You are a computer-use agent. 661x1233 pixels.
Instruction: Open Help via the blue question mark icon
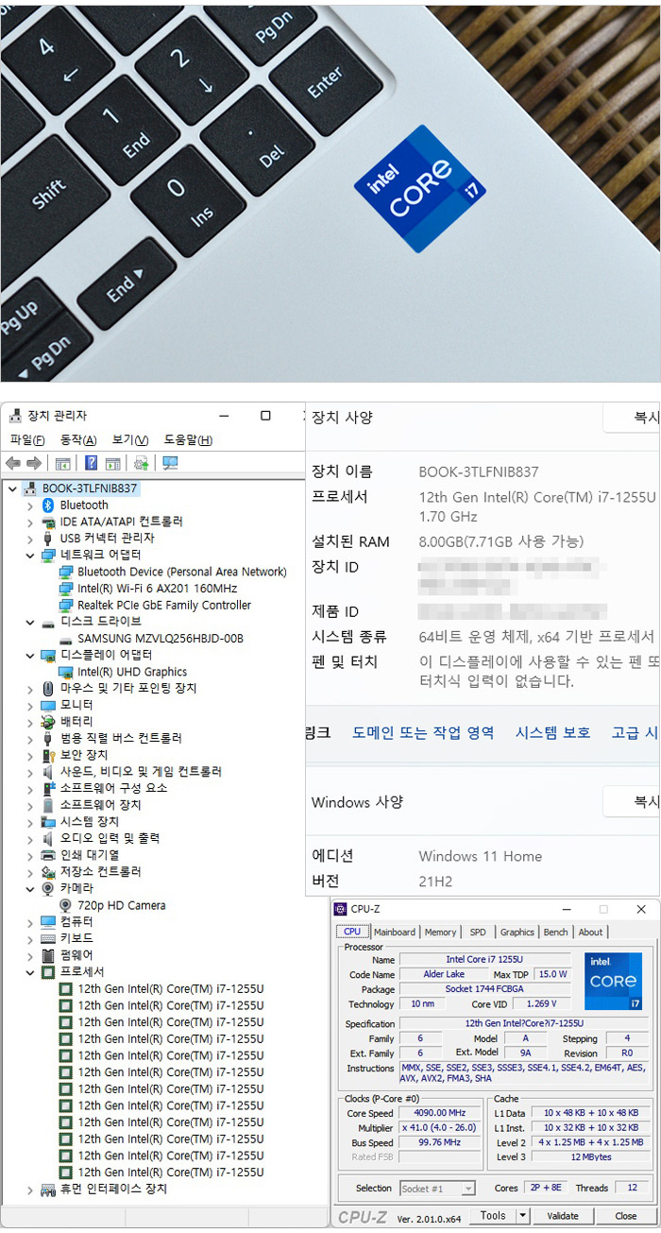[92, 463]
